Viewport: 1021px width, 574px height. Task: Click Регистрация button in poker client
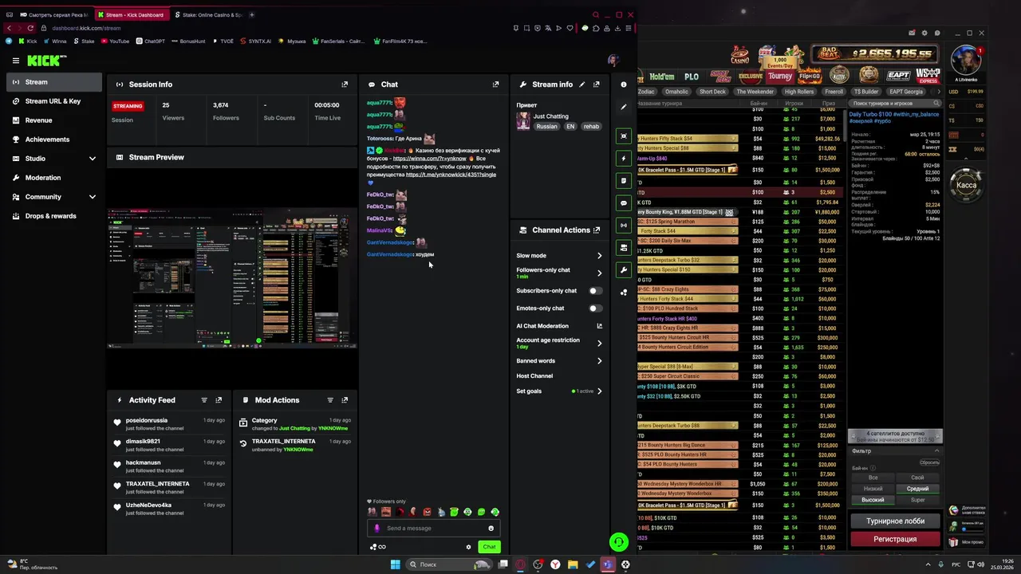(895, 539)
